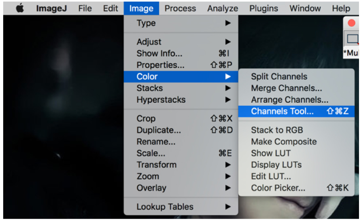This screenshot has width=361, height=220.
Task: Select Make Composite
Action: click(296, 142)
